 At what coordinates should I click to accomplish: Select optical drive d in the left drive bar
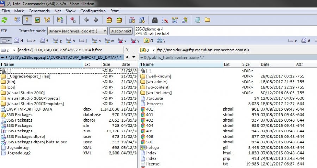18,41
